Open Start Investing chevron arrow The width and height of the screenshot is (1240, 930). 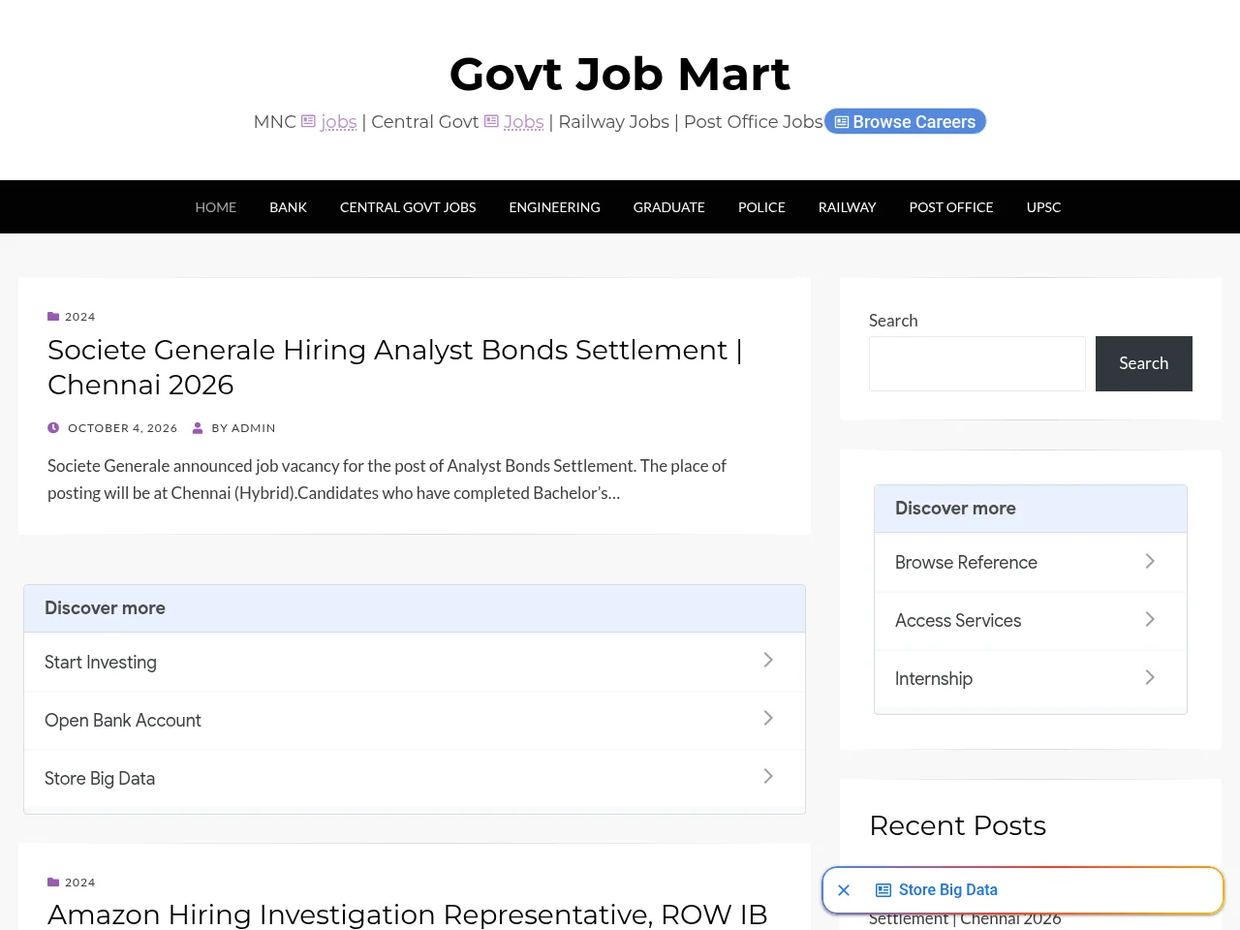768,660
